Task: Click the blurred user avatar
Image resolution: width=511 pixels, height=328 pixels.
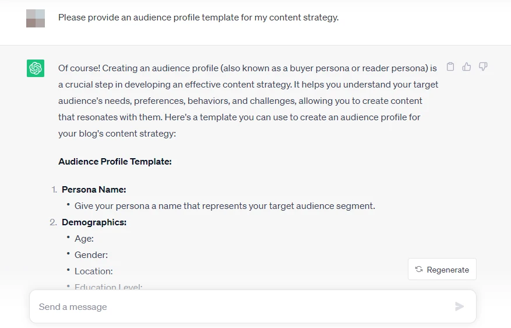Action: coord(36,18)
